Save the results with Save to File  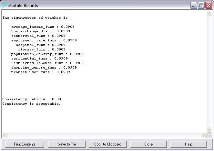(67, 144)
